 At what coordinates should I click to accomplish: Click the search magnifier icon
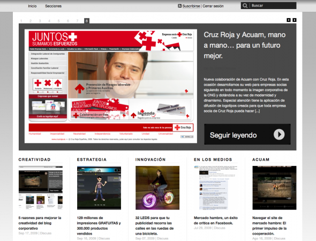pyautogui.click(x=245, y=6)
